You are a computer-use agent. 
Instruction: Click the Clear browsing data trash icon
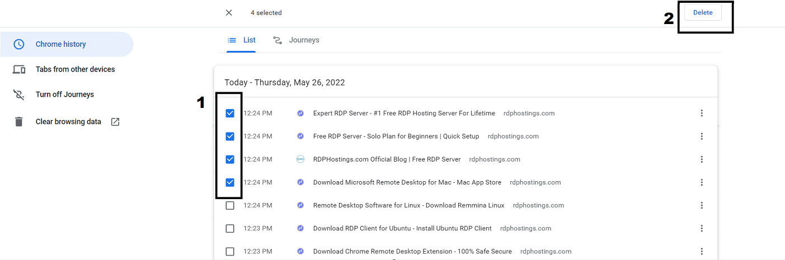pos(19,122)
